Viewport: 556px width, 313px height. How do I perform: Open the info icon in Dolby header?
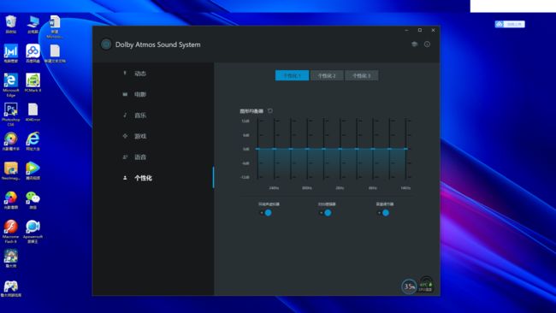coord(427,44)
